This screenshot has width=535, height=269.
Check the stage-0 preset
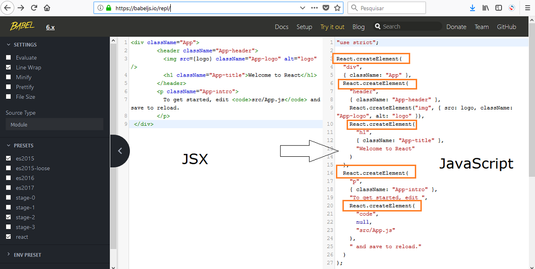click(x=8, y=198)
